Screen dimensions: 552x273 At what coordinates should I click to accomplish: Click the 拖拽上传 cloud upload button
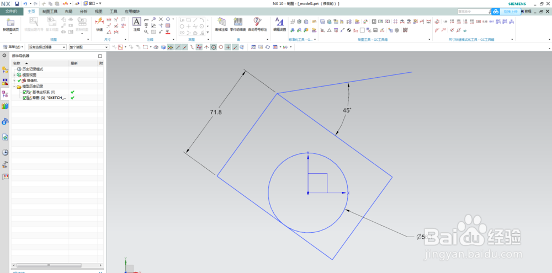coord(506,12)
